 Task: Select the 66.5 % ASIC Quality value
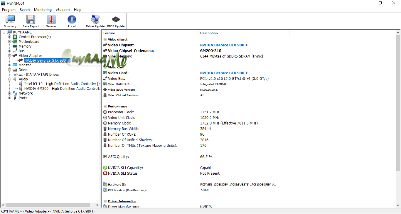[x=206, y=156]
